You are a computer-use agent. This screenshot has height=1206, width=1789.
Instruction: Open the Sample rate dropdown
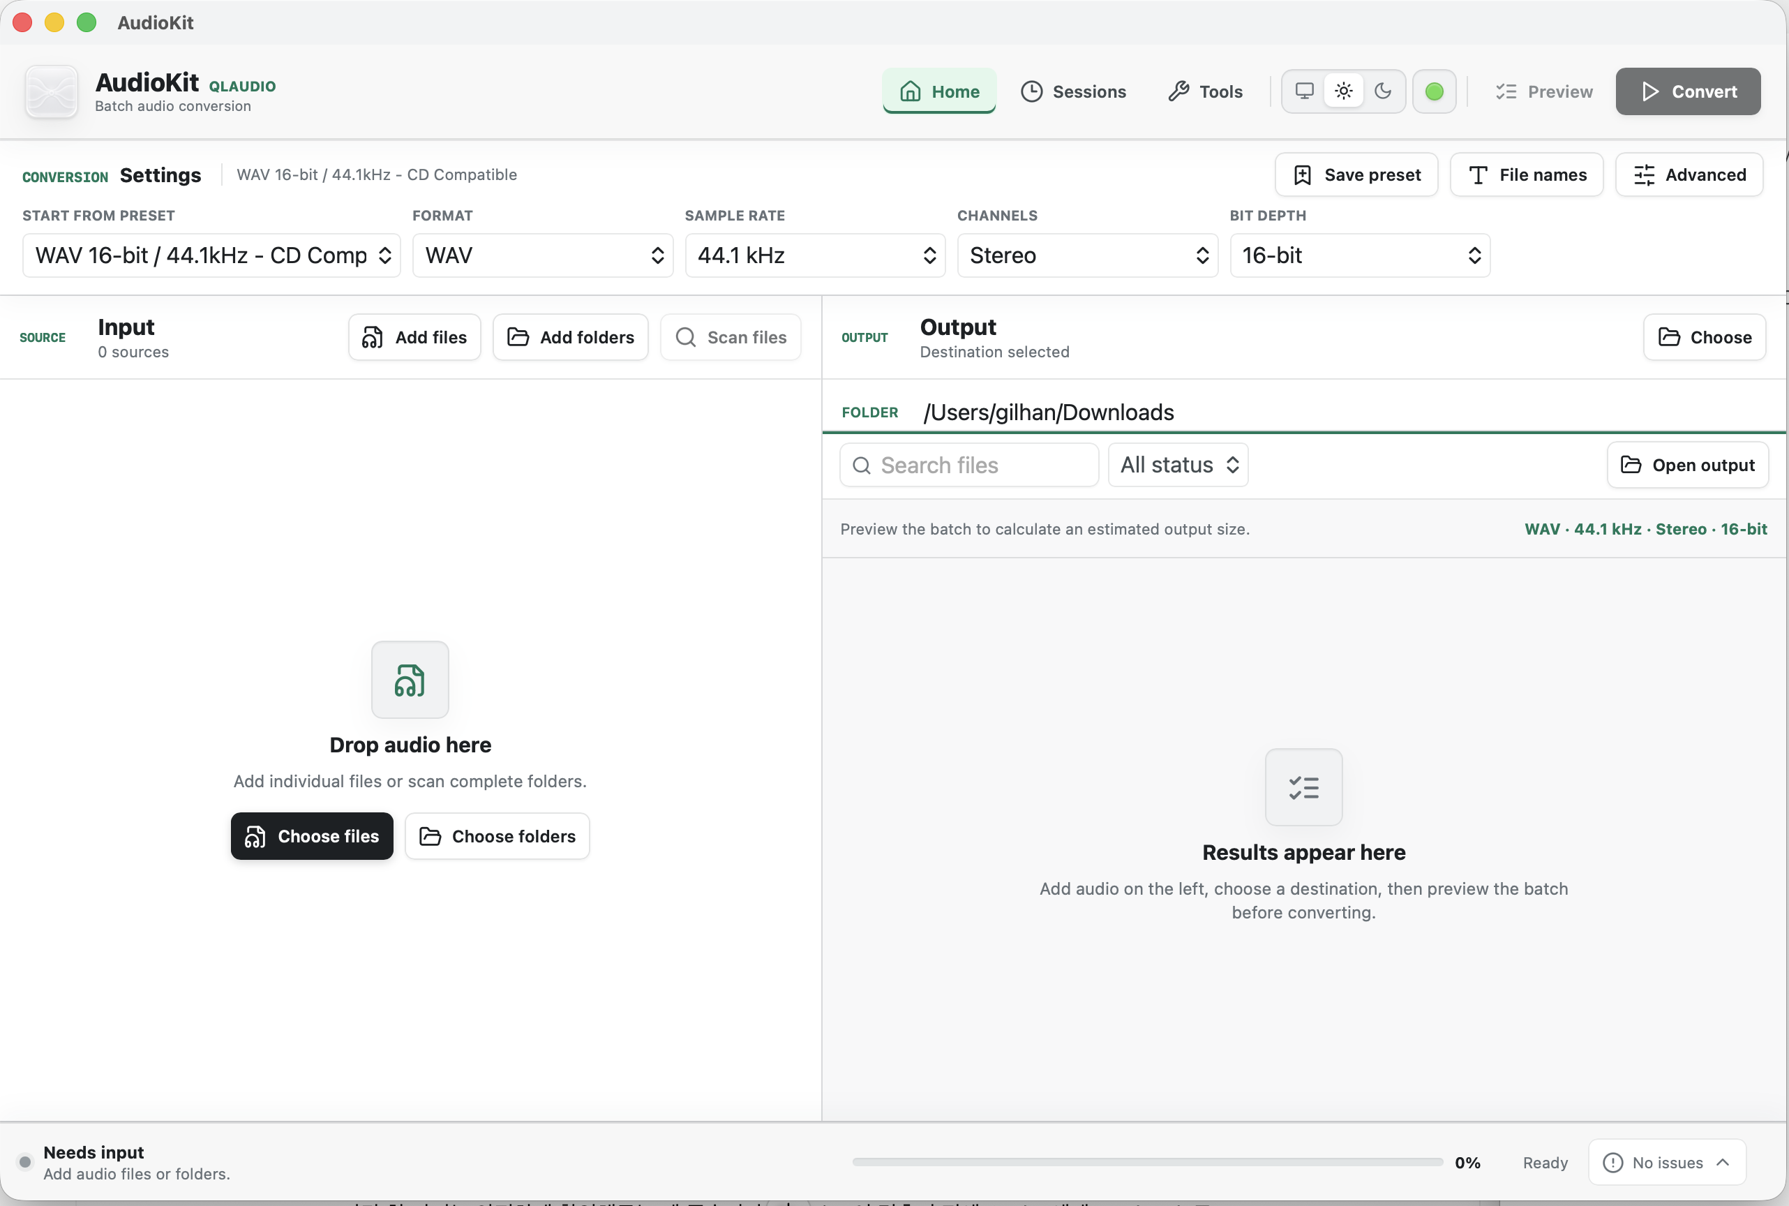pos(816,255)
